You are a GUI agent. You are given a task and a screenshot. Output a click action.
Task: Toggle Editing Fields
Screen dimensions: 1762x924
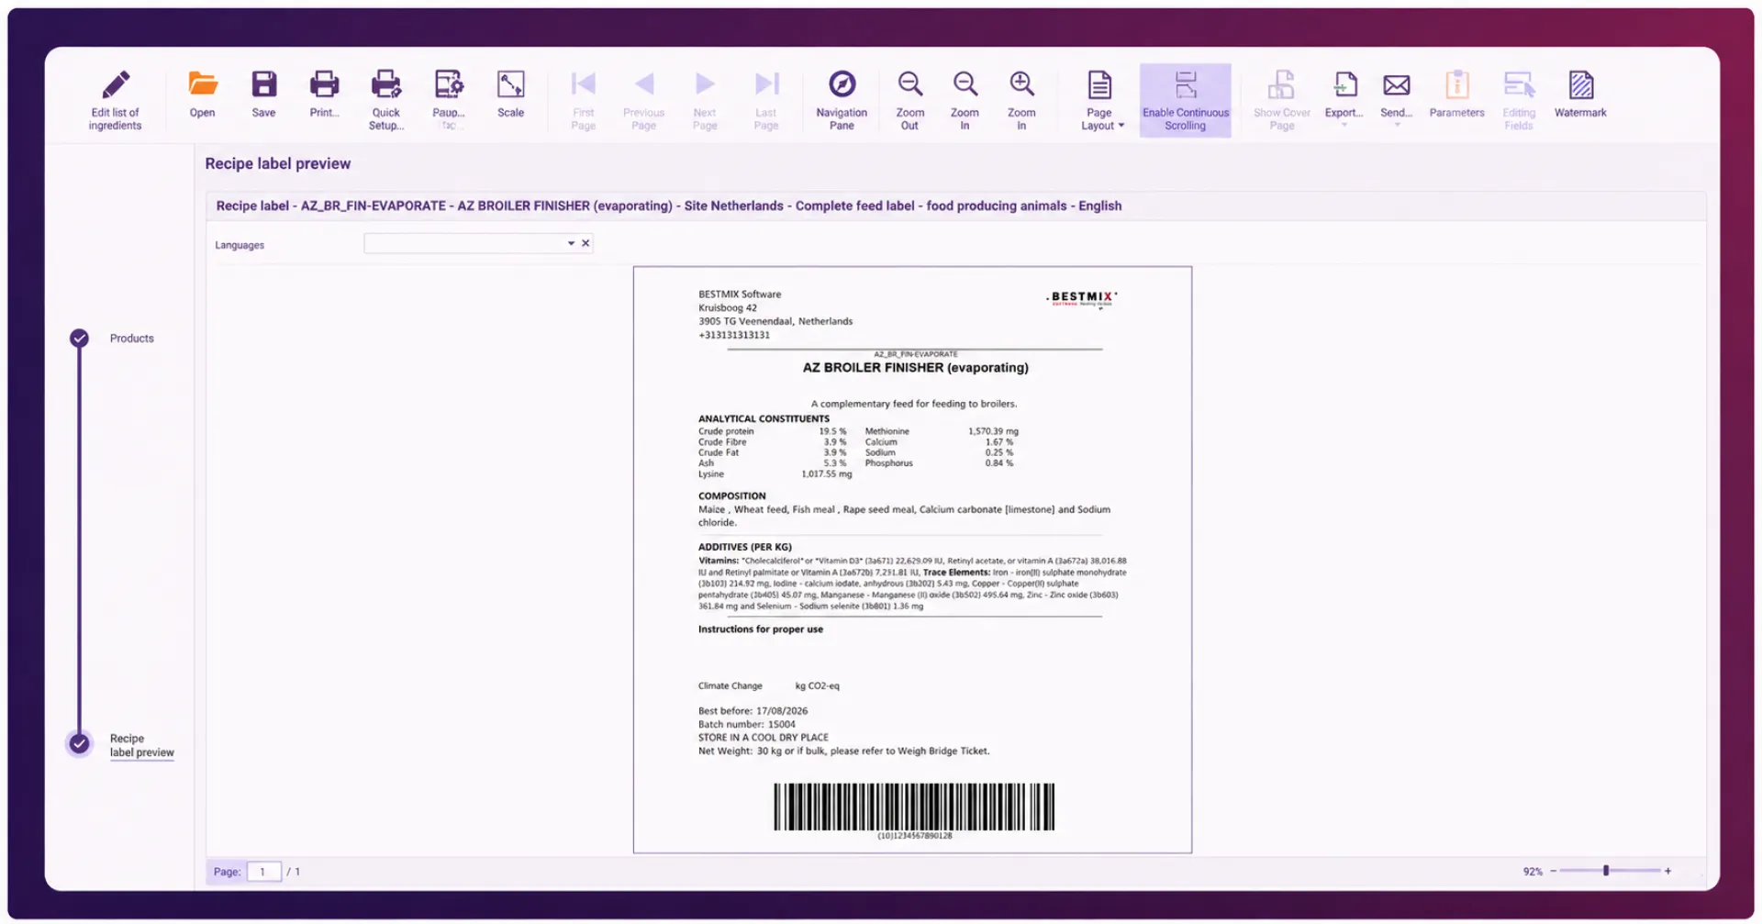coord(1519,100)
